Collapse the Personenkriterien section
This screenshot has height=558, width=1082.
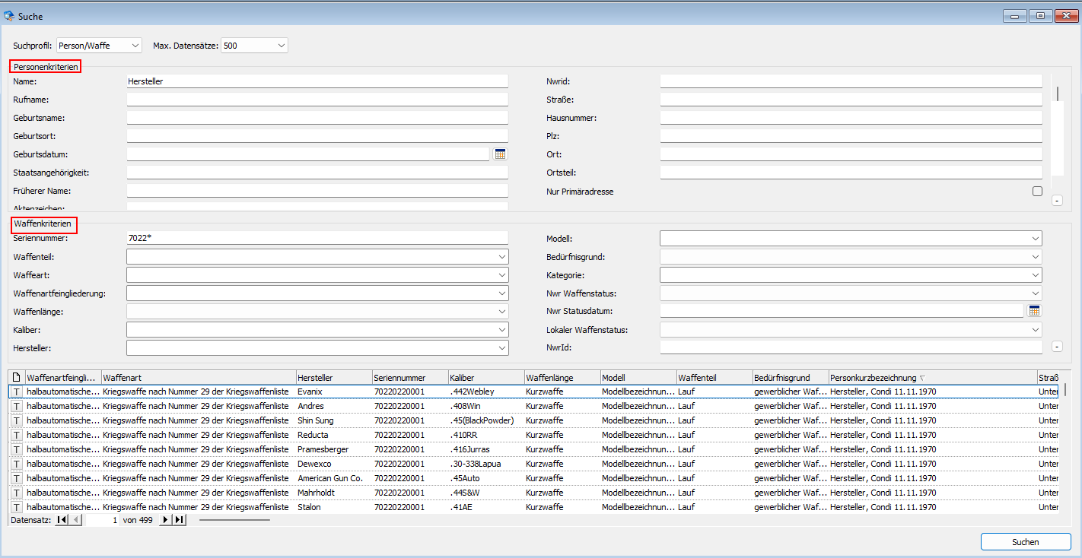(1057, 201)
